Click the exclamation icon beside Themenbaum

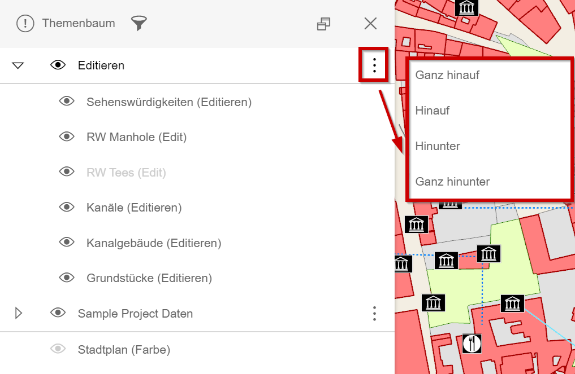pyautogui.click(x=25, y=24)
